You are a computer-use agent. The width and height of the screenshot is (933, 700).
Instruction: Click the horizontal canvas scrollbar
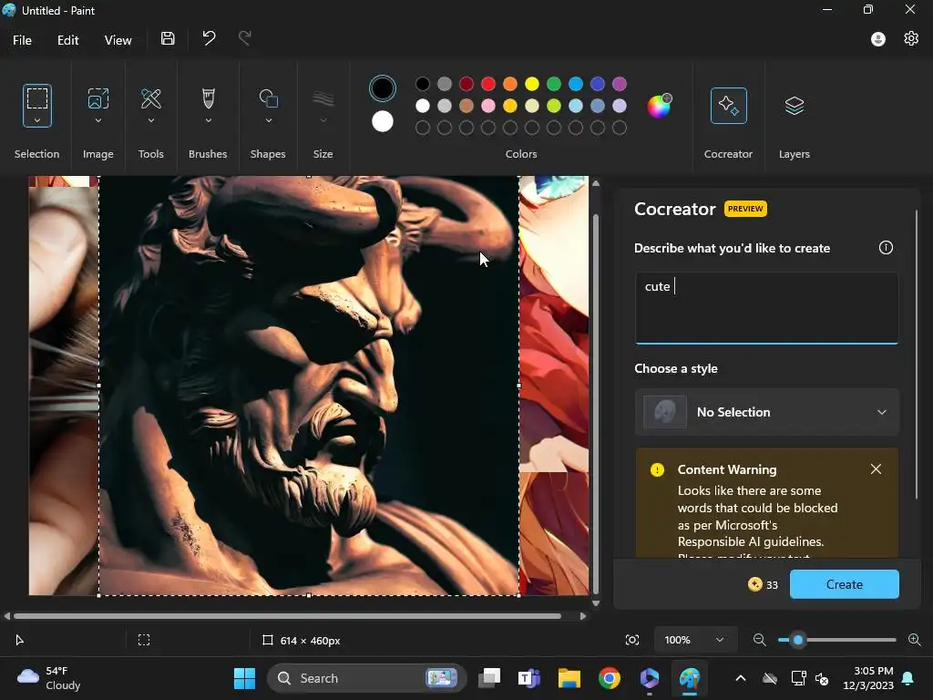287,616
